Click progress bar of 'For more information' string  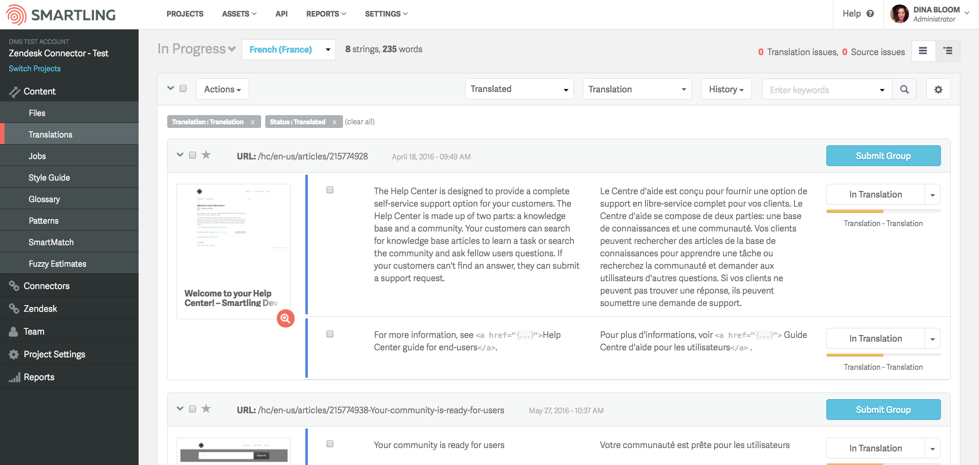(883, 355)
